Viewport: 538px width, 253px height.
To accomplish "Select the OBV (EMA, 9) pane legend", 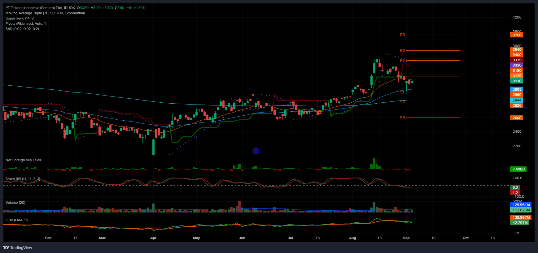I will (17, 220).
